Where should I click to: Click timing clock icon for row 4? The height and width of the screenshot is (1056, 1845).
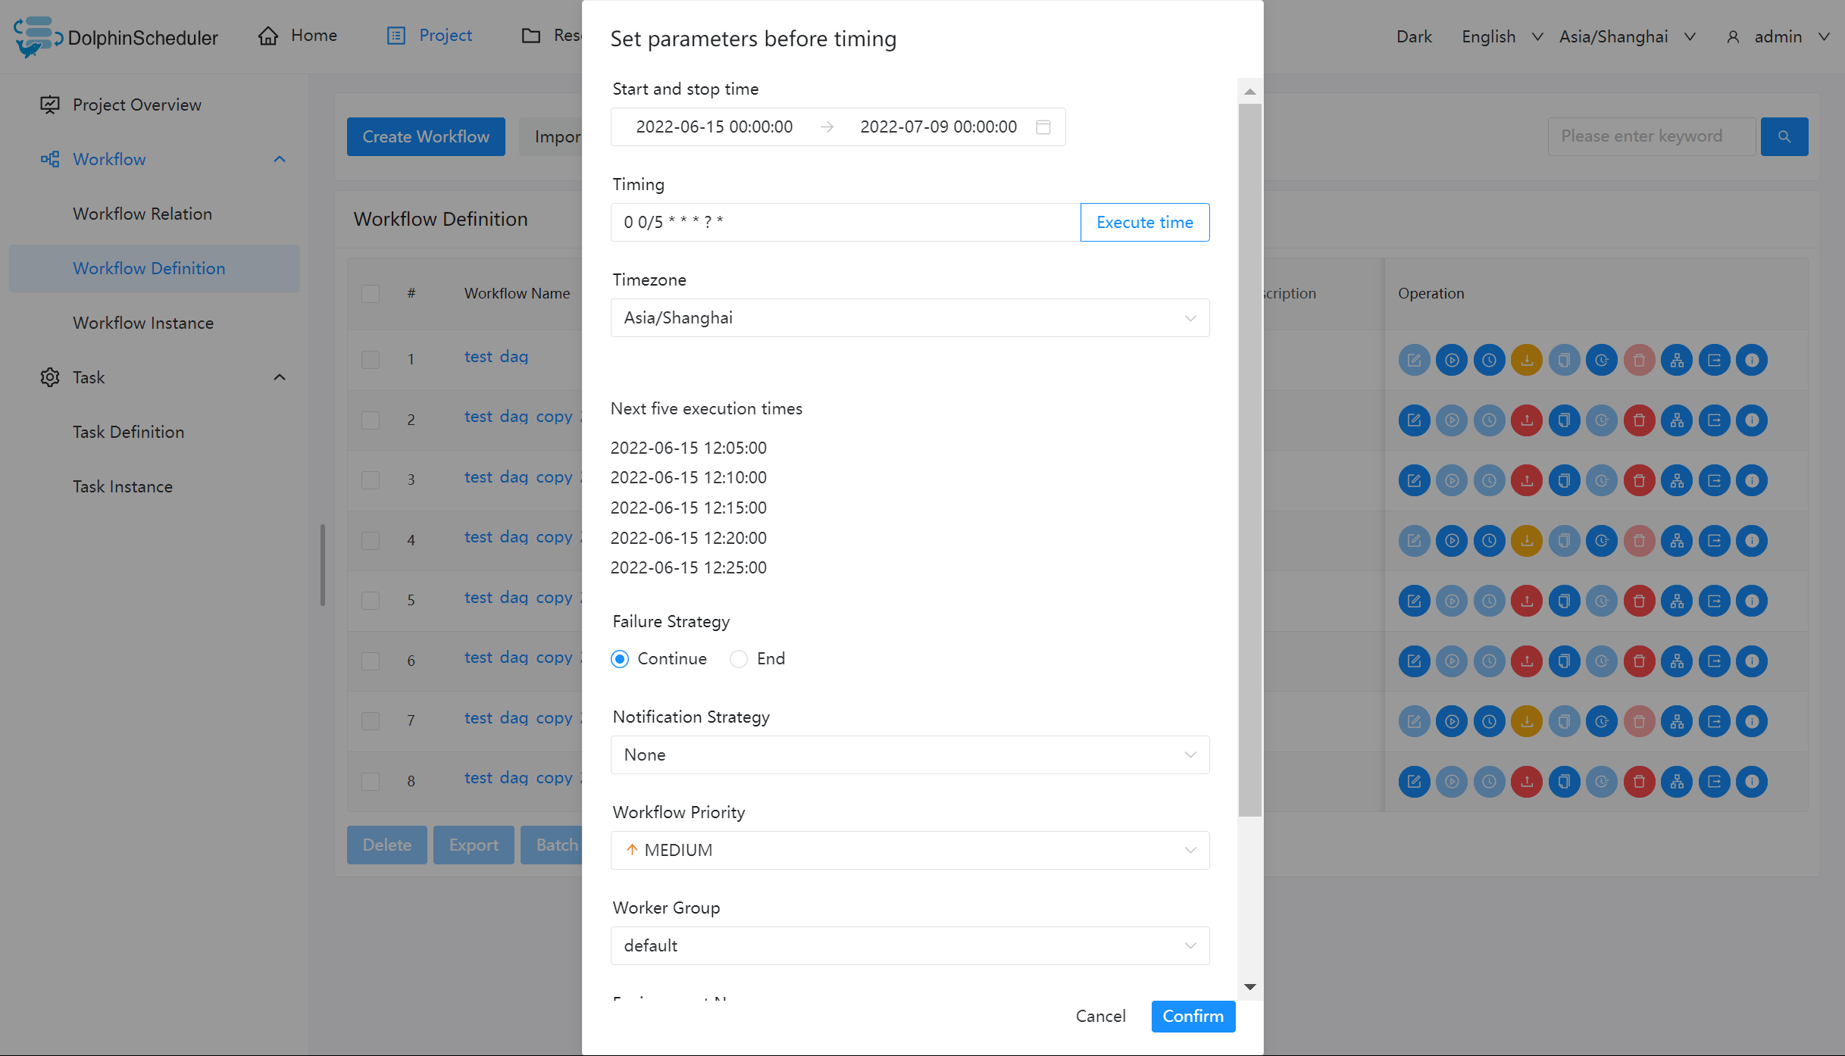point(1489,541)
